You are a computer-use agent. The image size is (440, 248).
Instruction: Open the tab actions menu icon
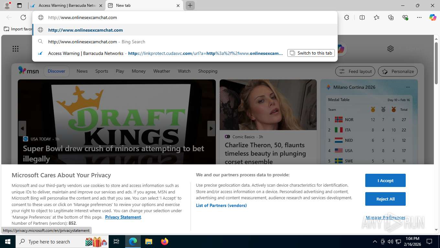click(19, 5)
